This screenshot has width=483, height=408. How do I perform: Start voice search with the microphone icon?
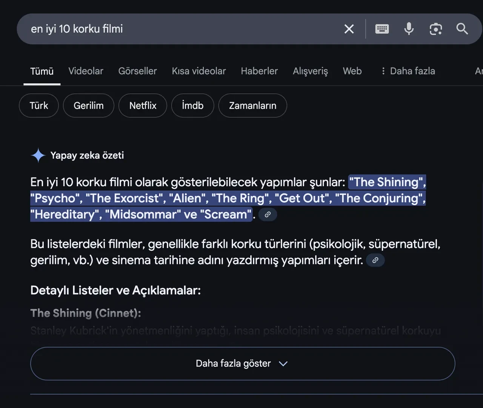tap(409, 29)
